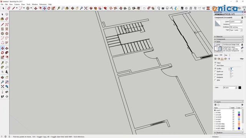The width and height of the screenshot is (246, 138).
Task: Go to the Previous view
Action: tap(7, 87)
